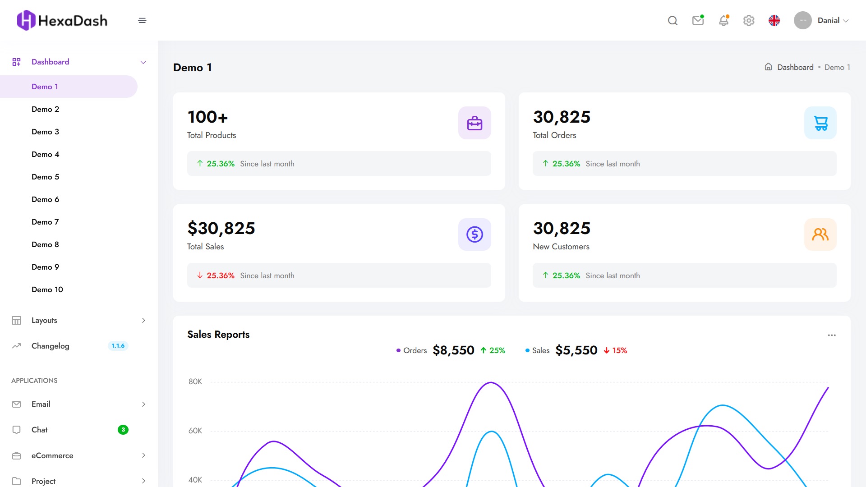
Task: Toggle the sidebar with the hamburger icon
Action: [x=142, y=20]
